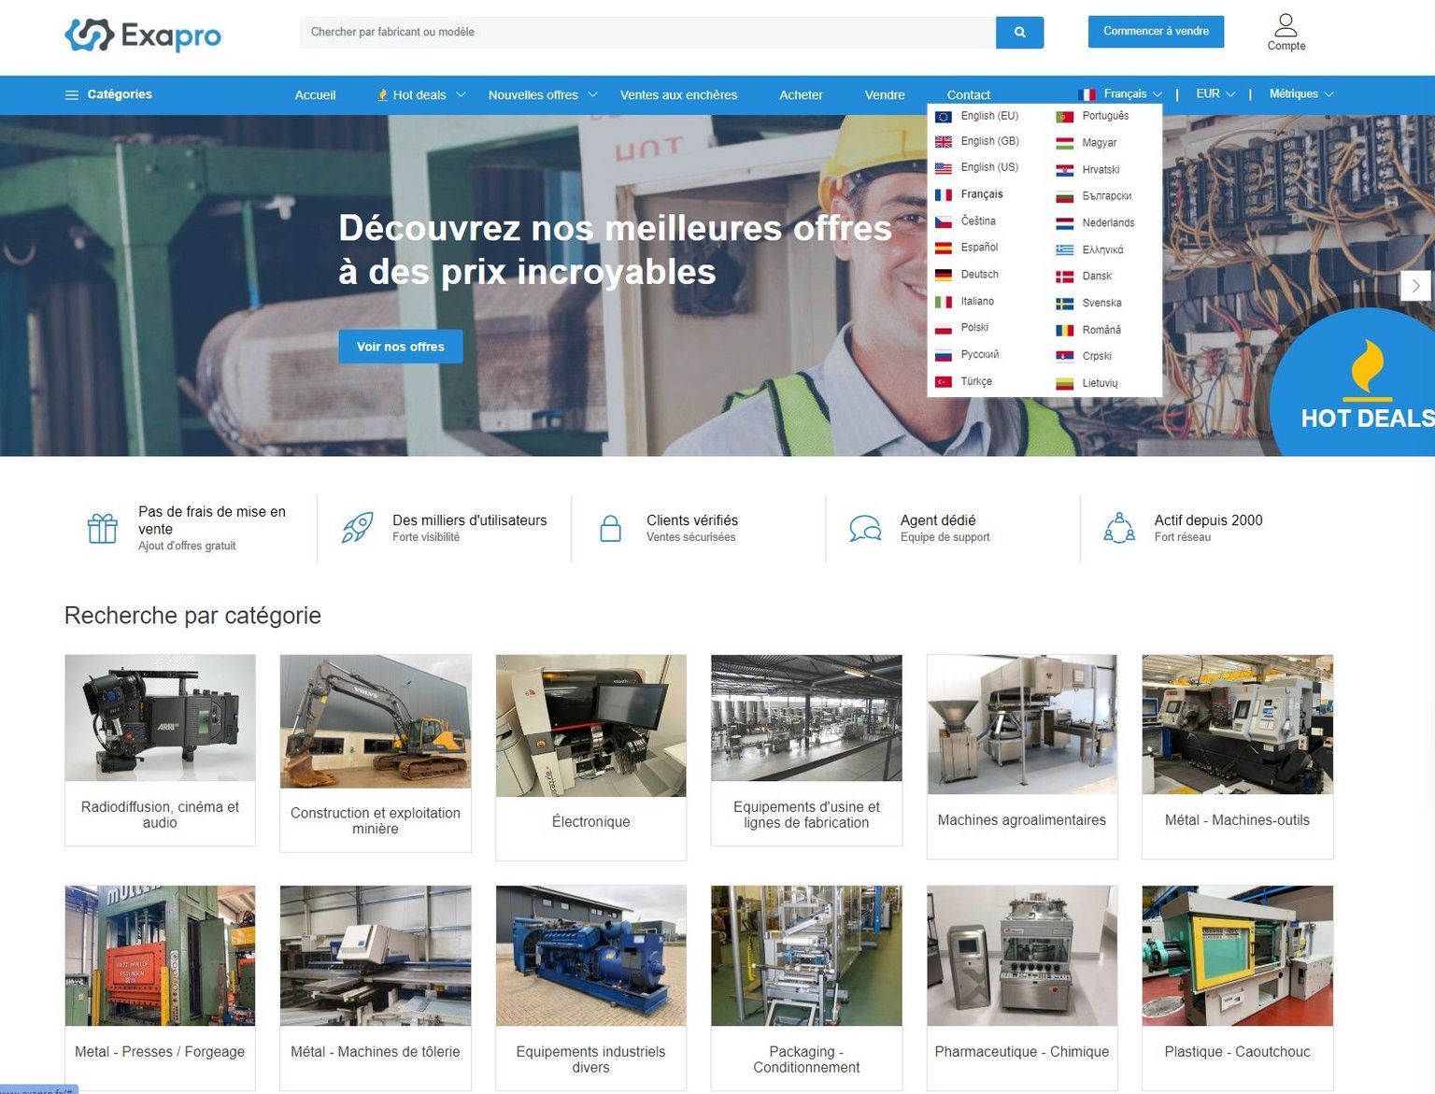Click the Commencer à vendre button

tap(1156, 32)
